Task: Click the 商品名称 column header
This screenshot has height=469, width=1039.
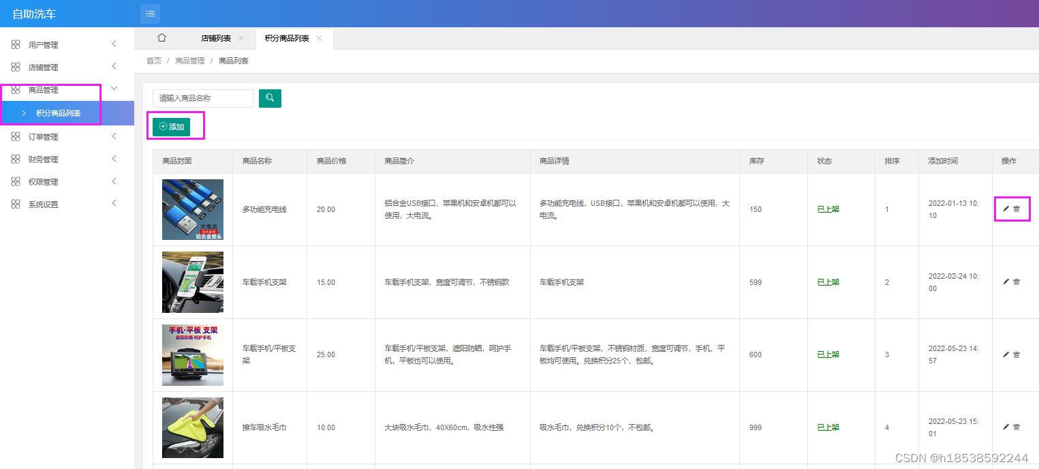Action: pyautogui.click(x=257, y=161)
